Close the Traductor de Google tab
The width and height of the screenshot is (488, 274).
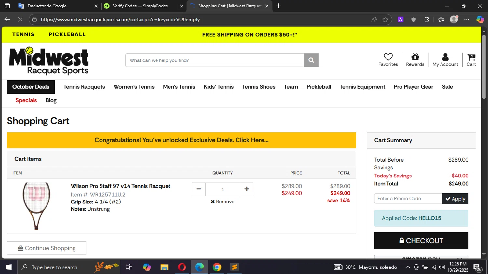tap(96, 6)
